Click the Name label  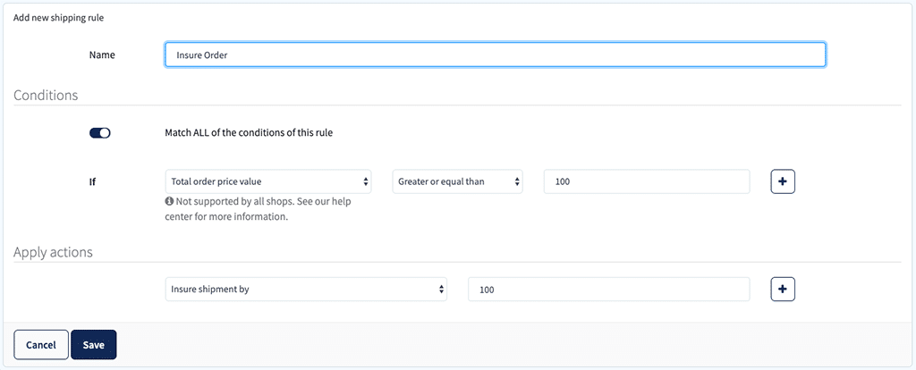pos(102,55)
